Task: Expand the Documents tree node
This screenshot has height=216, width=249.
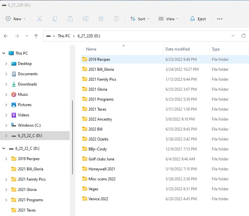Action: point(6,74)
